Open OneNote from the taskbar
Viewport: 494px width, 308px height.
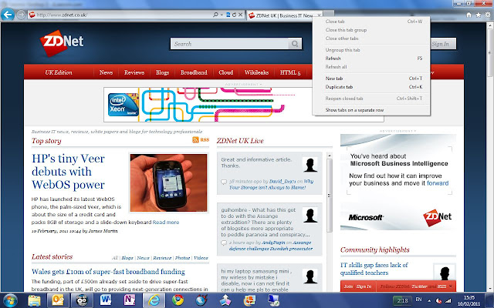point(130,300)
